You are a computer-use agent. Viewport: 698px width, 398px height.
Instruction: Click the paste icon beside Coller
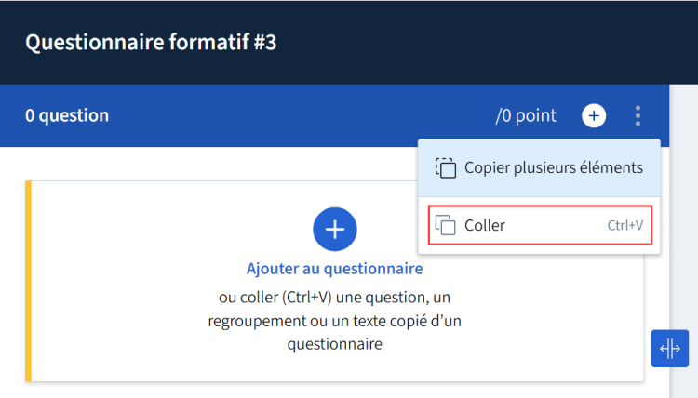coord(446,225)
